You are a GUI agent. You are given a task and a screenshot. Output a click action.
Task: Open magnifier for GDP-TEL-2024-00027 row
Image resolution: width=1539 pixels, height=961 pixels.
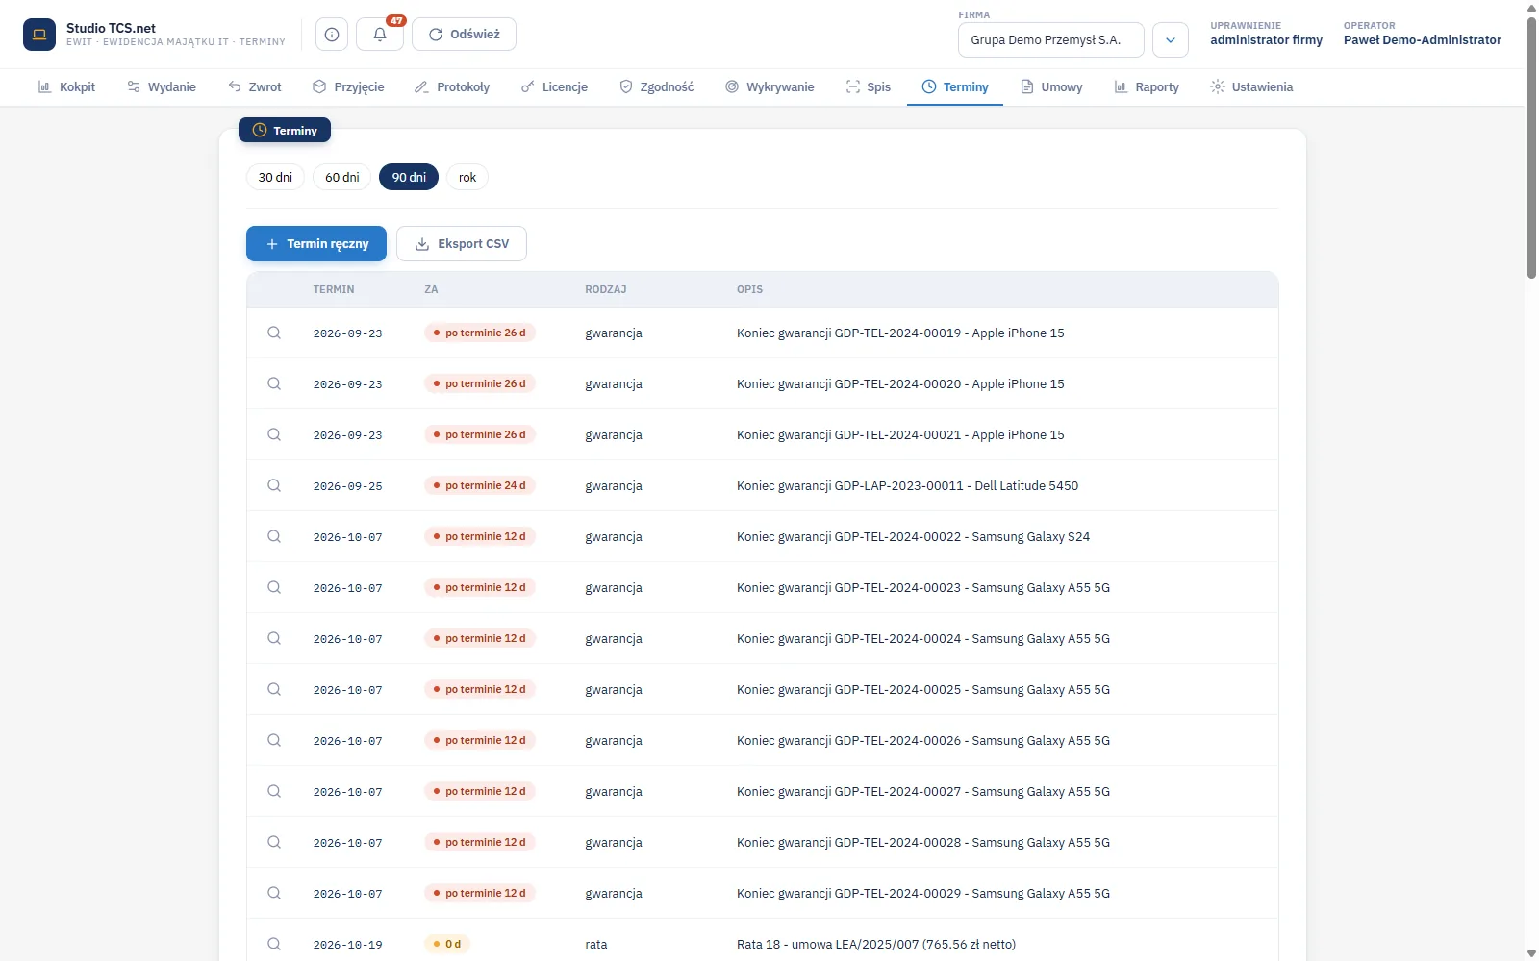click(x=274, y=791)
